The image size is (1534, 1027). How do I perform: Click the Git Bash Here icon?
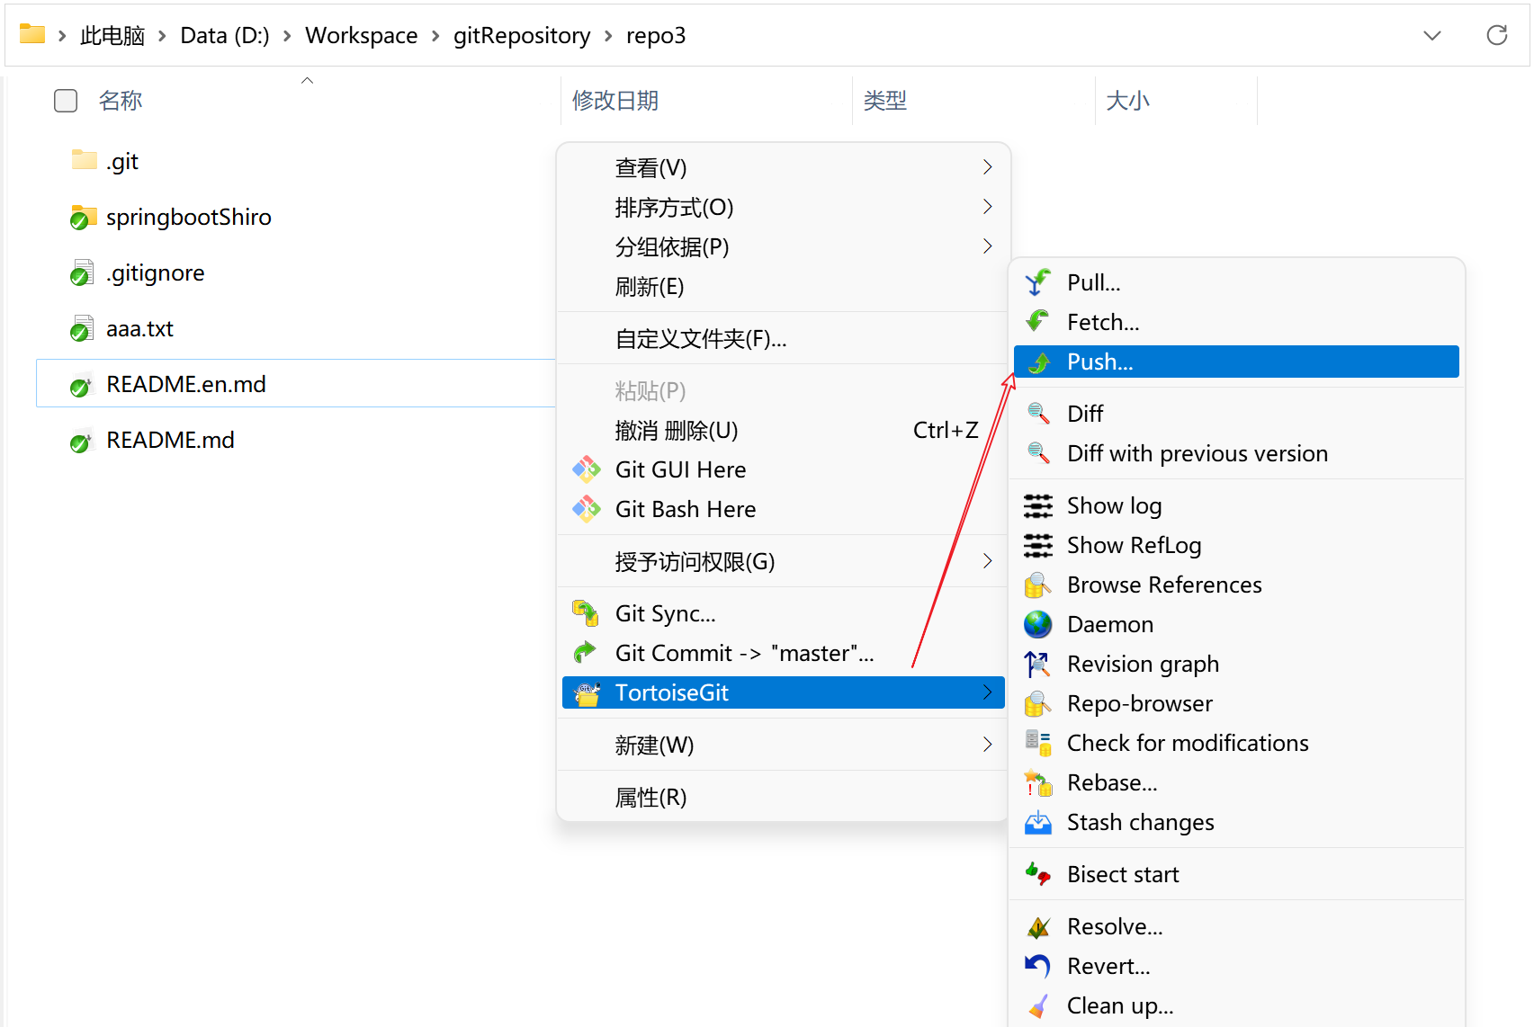pos(587,509)
